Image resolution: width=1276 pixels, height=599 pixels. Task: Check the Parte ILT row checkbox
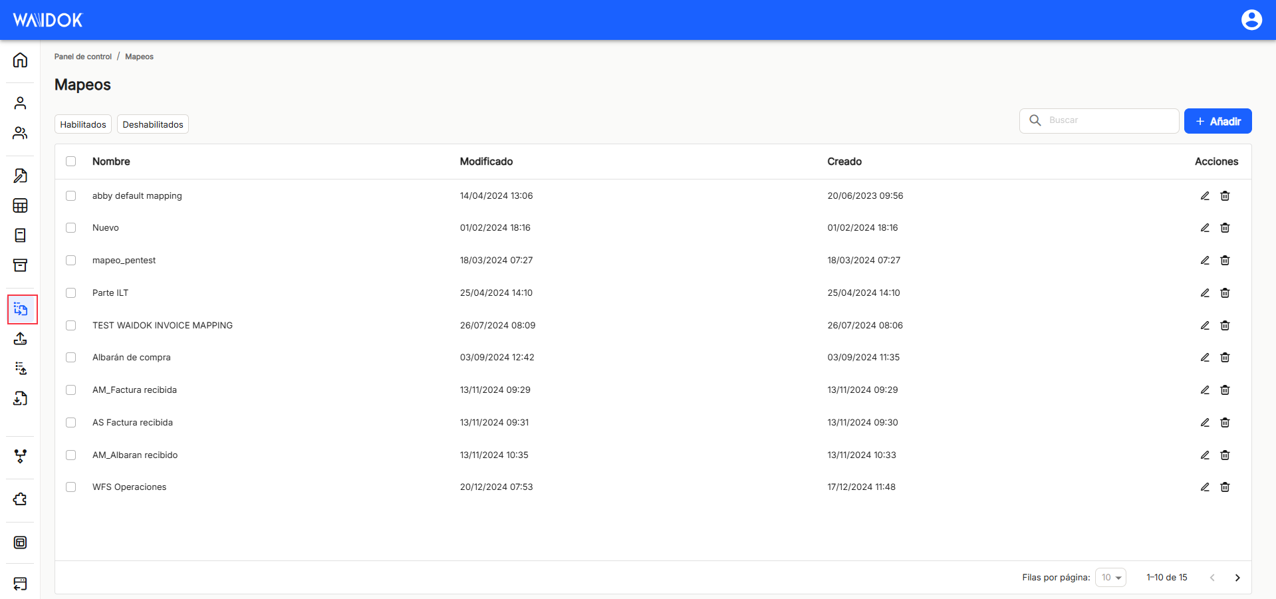(x=71, y=293)
